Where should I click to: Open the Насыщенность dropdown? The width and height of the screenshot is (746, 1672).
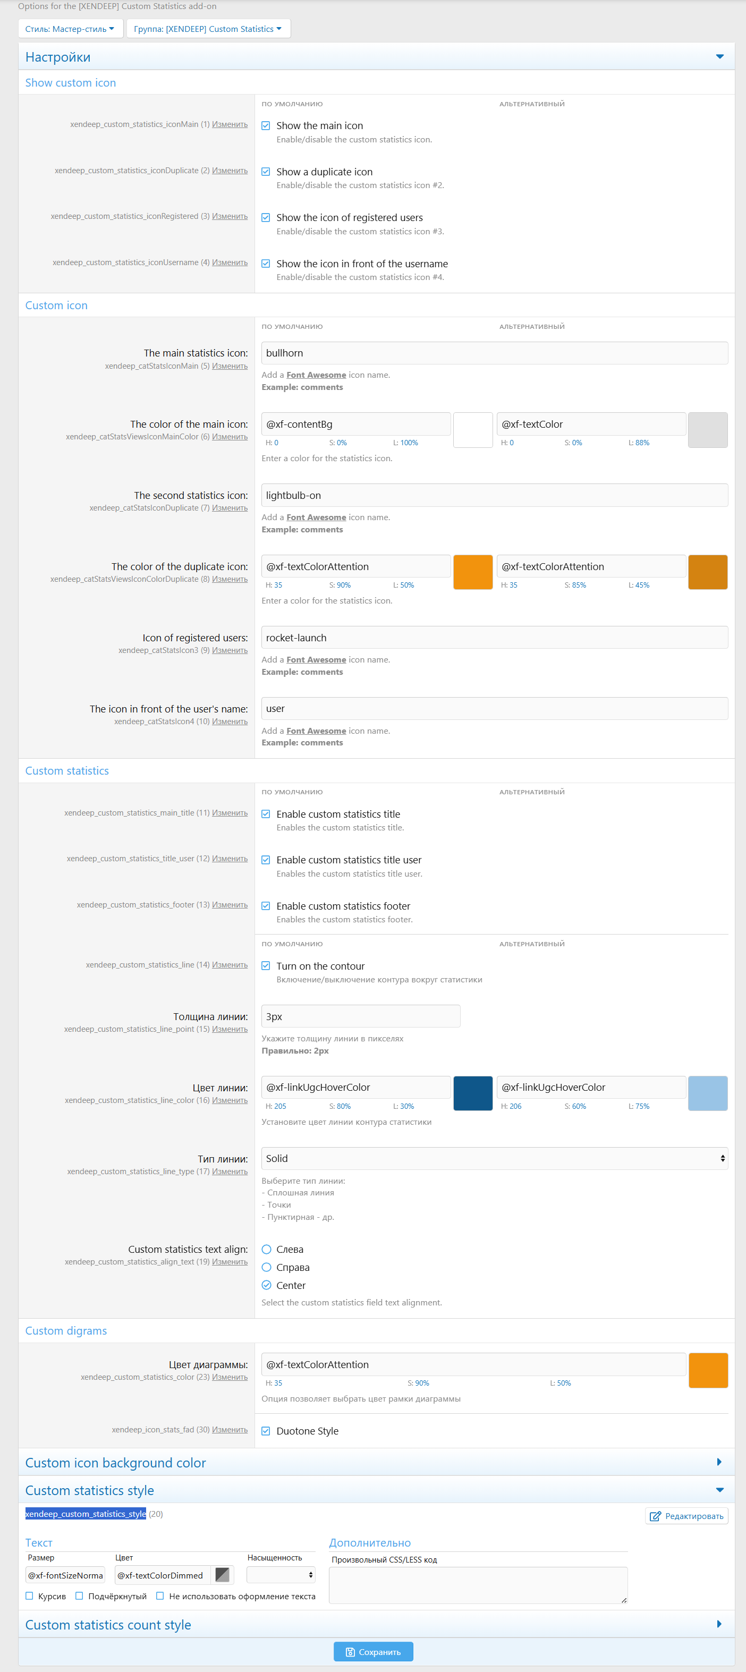281,1575
